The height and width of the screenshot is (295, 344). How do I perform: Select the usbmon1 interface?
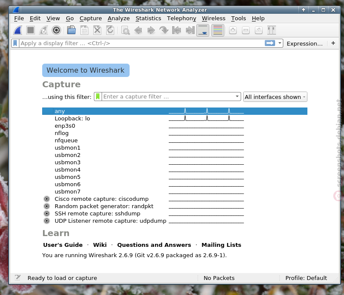(x=175, y=148)
